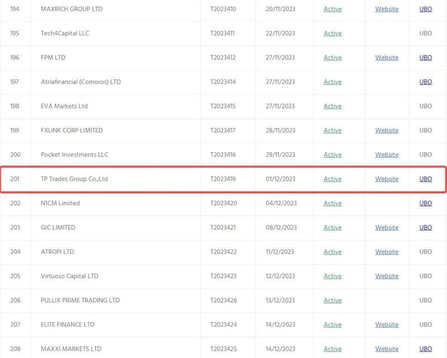The image size is (447, 358).
Task: Open UBO link for N1CM Limited
Action: 426,203
